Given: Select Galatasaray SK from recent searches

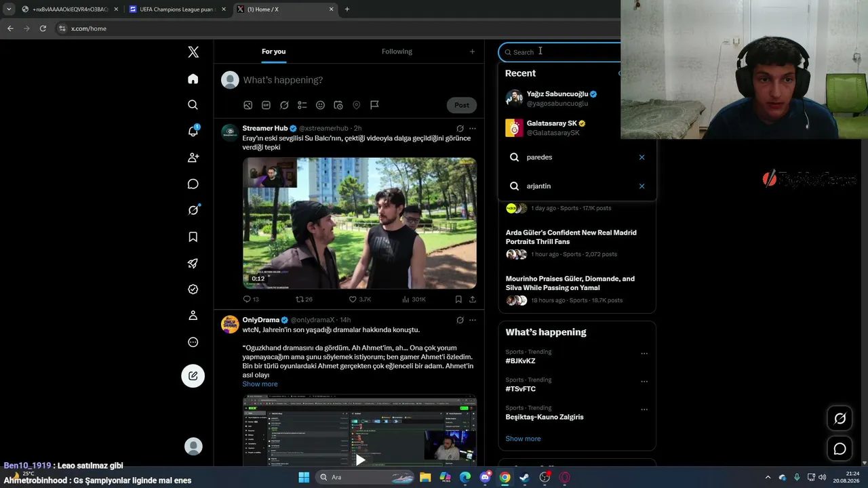Looking at the screenshot, I should (577, 127).
